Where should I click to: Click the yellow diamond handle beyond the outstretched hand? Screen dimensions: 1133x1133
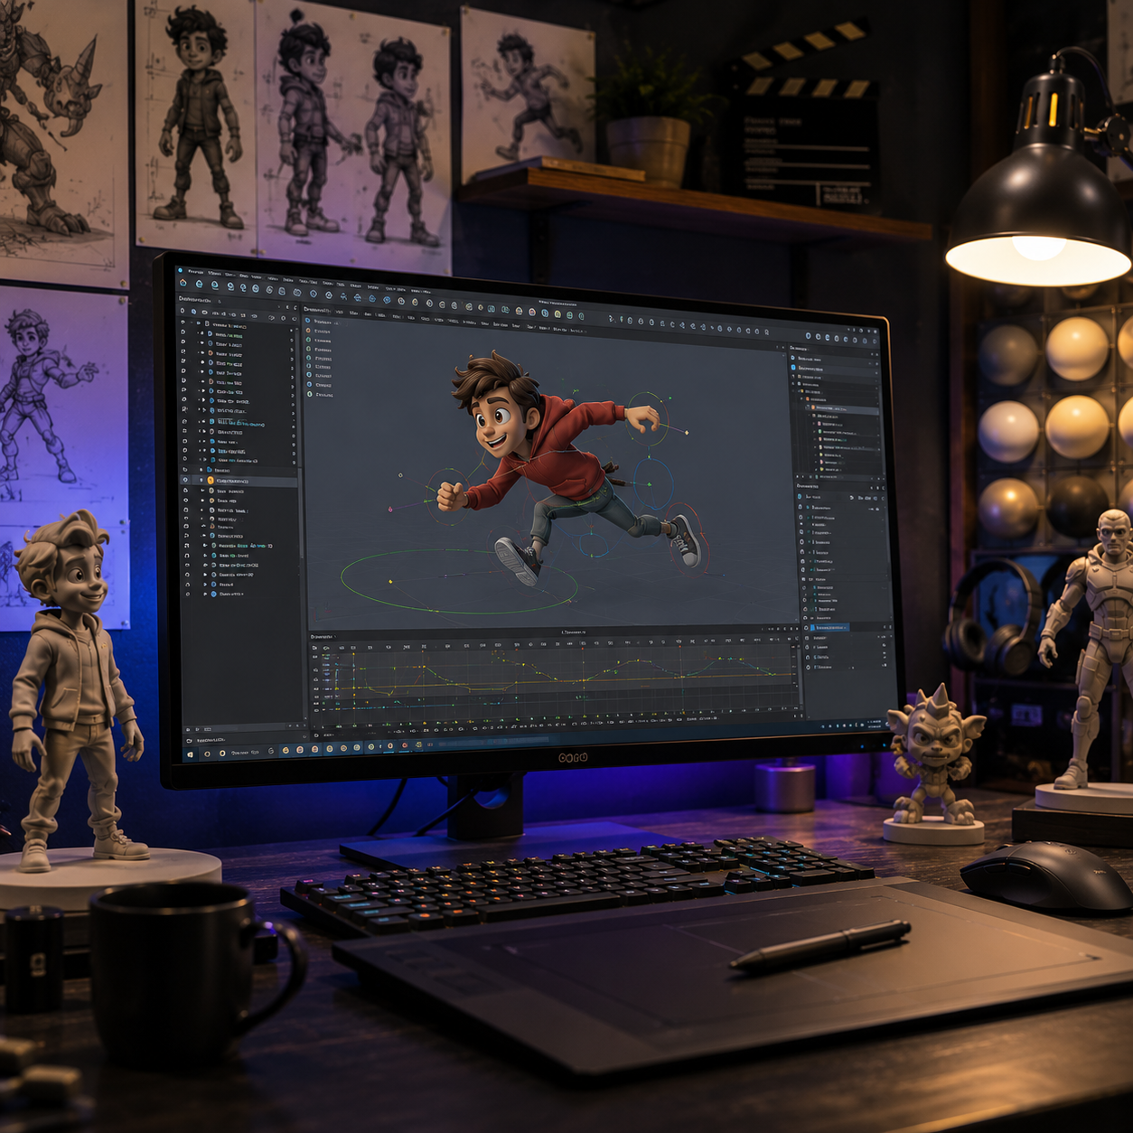687,433
